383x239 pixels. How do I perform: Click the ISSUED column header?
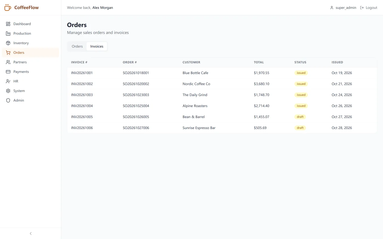(337, 62)
